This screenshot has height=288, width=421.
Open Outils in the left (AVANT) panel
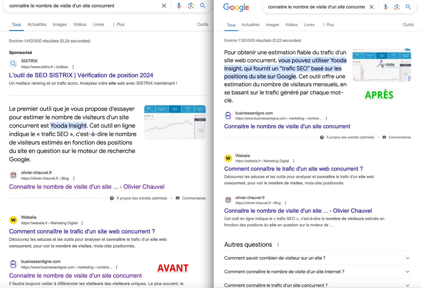[203, 24]
